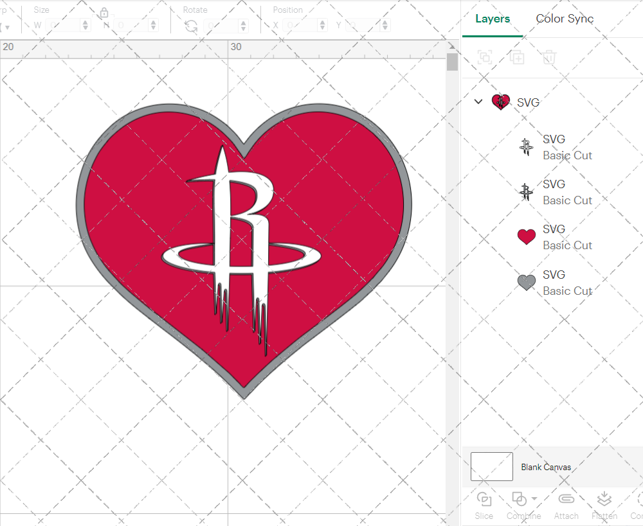Screen dimensions: 643x526
Task: Click the Delete trash icon
Action: [549, 57]
